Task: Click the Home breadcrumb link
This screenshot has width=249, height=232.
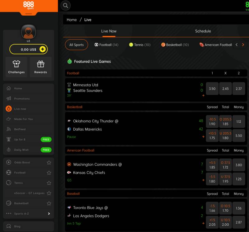Action: (72, 20)
